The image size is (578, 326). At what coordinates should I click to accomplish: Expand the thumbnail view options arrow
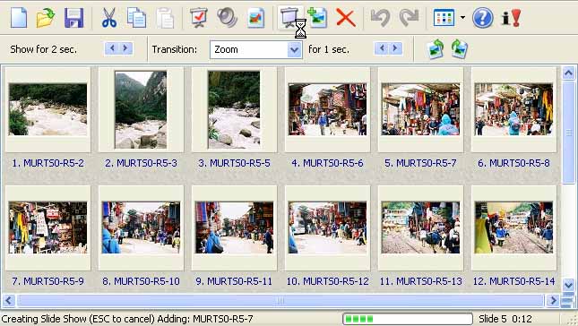click(x=462, y=17)
